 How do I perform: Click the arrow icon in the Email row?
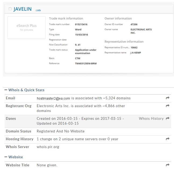(168, 98)
